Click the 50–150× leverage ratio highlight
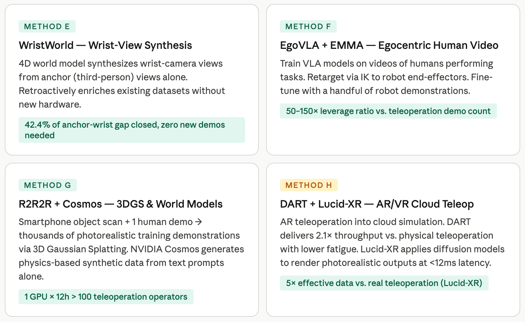Image resolution: width=525 pixels, height=322 pixels. point(388,111)
